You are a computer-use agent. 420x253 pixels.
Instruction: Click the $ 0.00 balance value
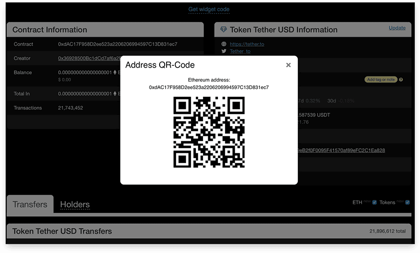tap(64, 79)
